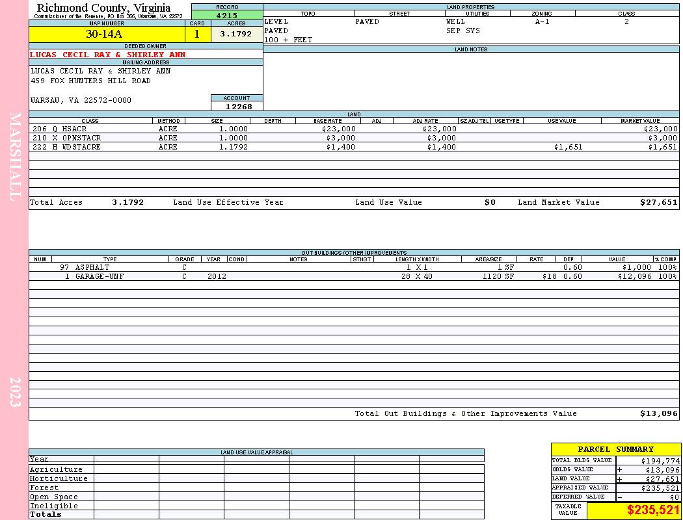Click the PARCEL SUMMARY header
Screen dimensions: 683x520
[x=615, y=449]
